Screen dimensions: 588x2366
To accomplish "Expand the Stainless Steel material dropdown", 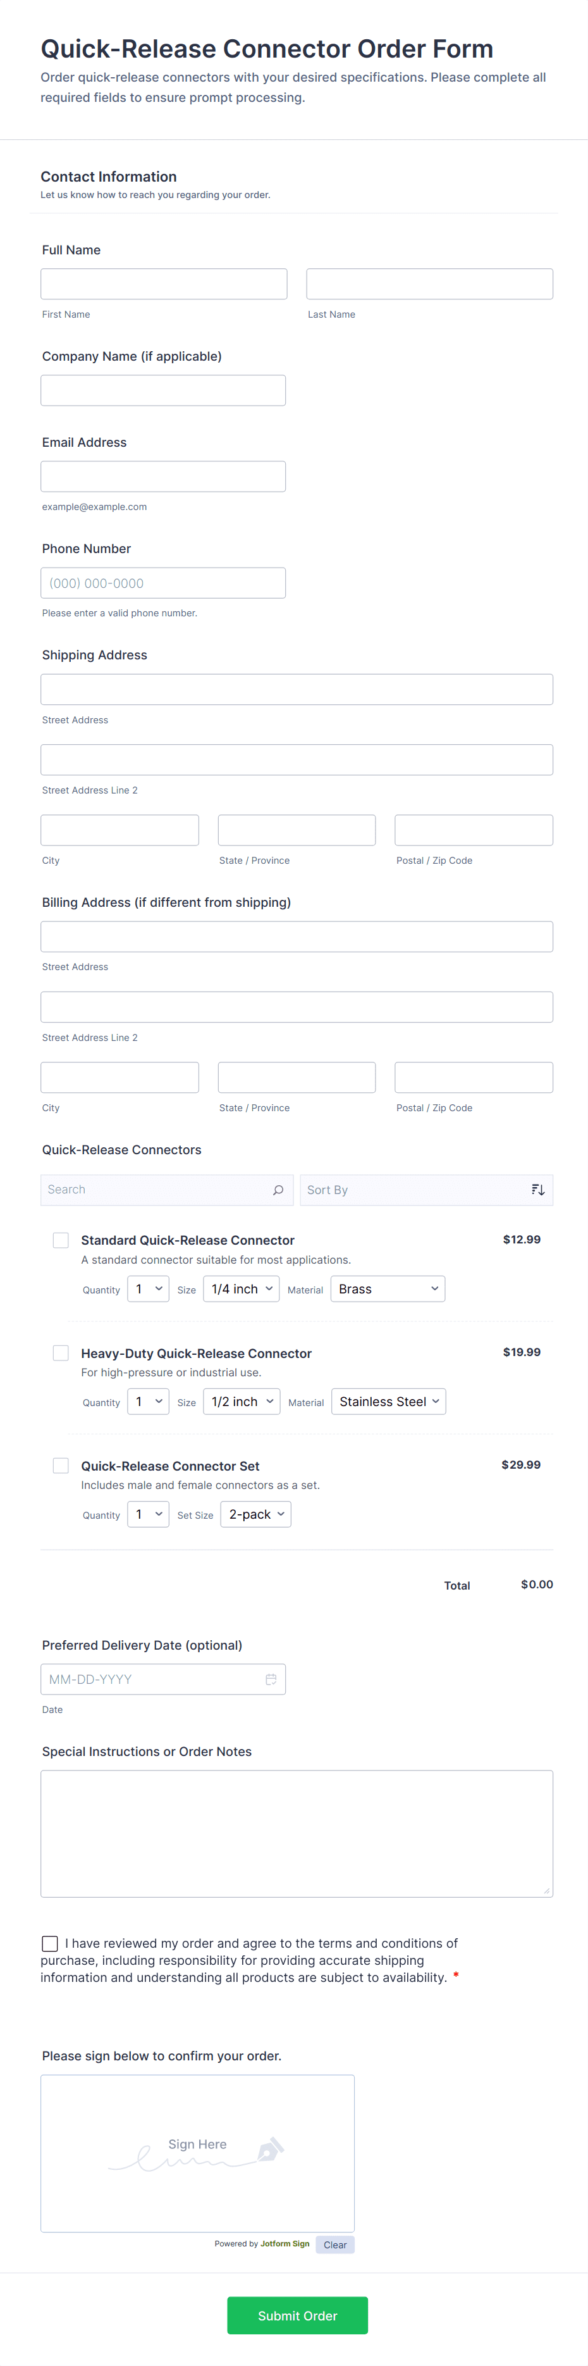I will (x=388, y=1402).
